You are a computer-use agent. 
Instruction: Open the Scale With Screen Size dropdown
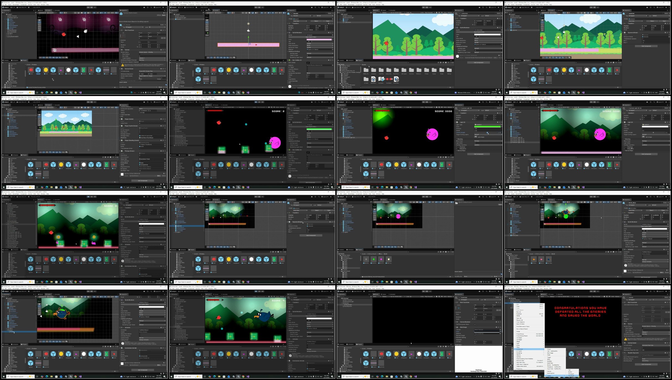click(152, 71)
